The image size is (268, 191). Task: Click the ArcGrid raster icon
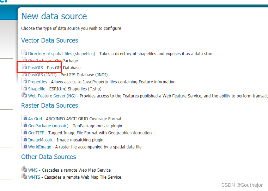(x=24, y=118)
